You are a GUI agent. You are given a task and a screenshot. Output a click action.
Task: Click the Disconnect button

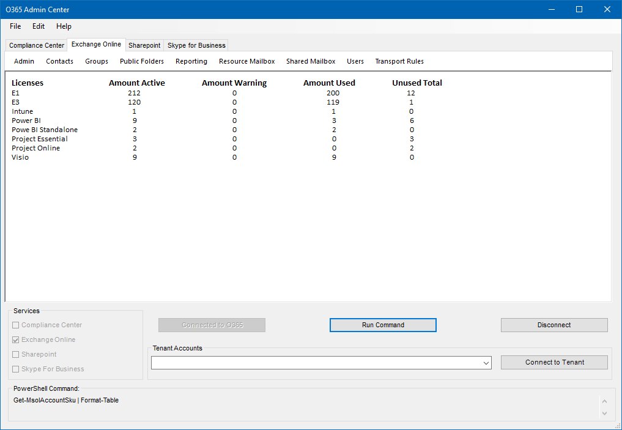point(554,325)
